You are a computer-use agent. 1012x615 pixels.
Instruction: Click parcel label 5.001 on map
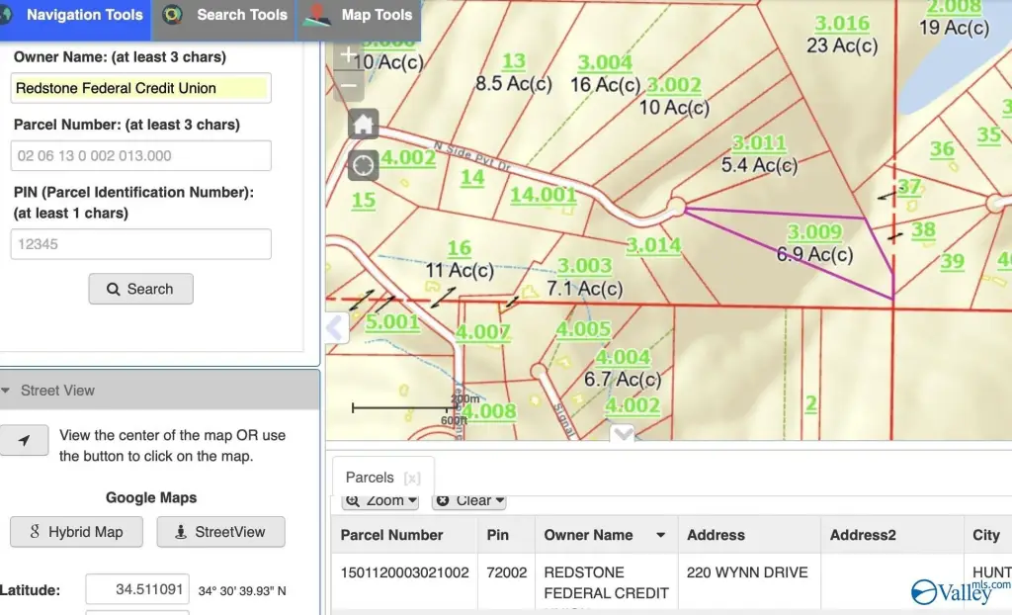392,321
